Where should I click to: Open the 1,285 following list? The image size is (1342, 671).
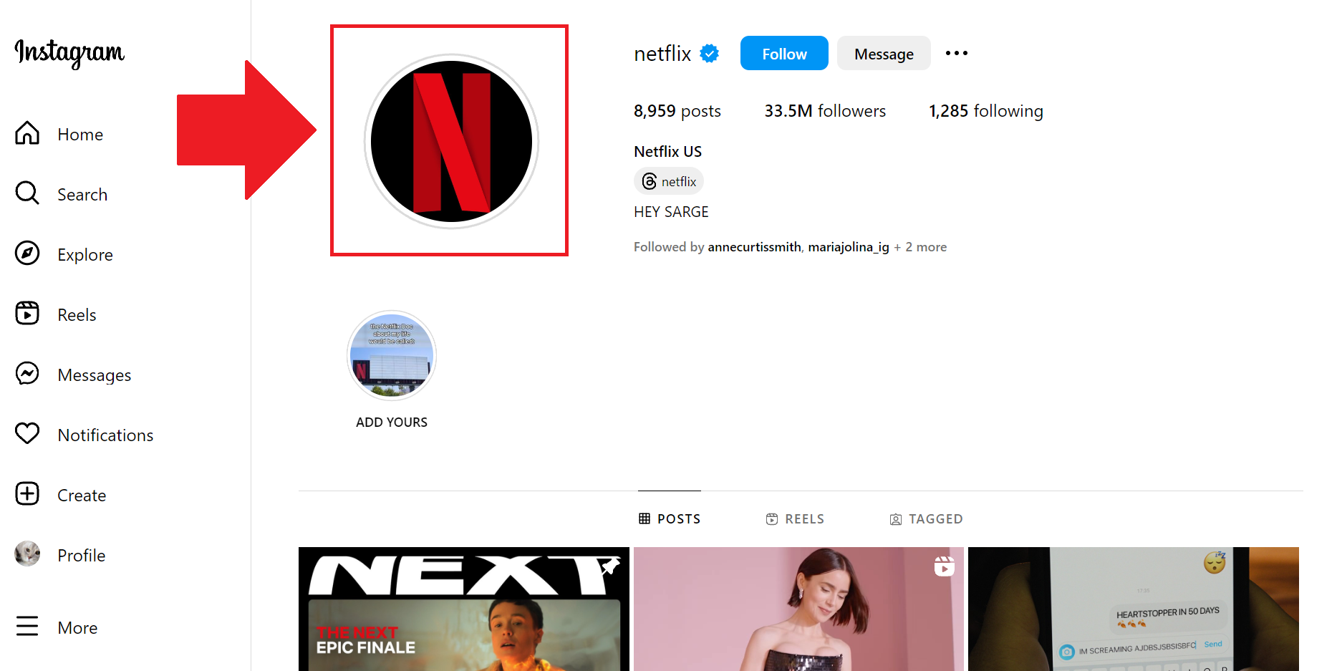coord(986,111)
